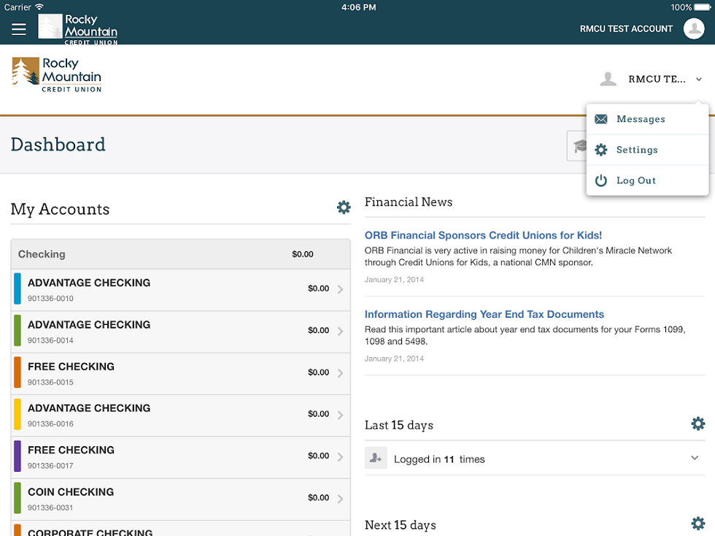Click account number 901336-0031
The width and height of the screenshot is (715, 536).
[x=50, y=508]
